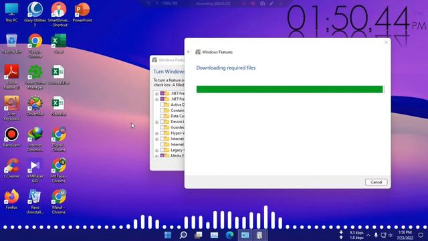428x241 pixels.
Task: Enable the Hyper-V feature checkbox
Action: (162, 133)
